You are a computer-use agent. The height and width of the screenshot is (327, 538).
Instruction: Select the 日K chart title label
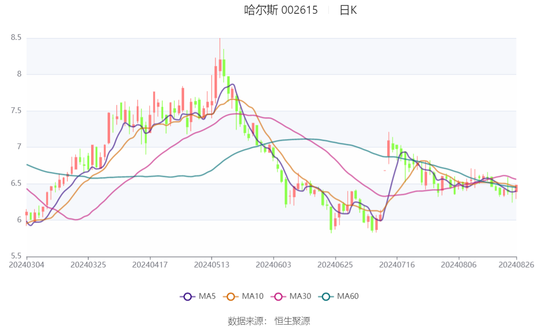[x=348, y=10]
